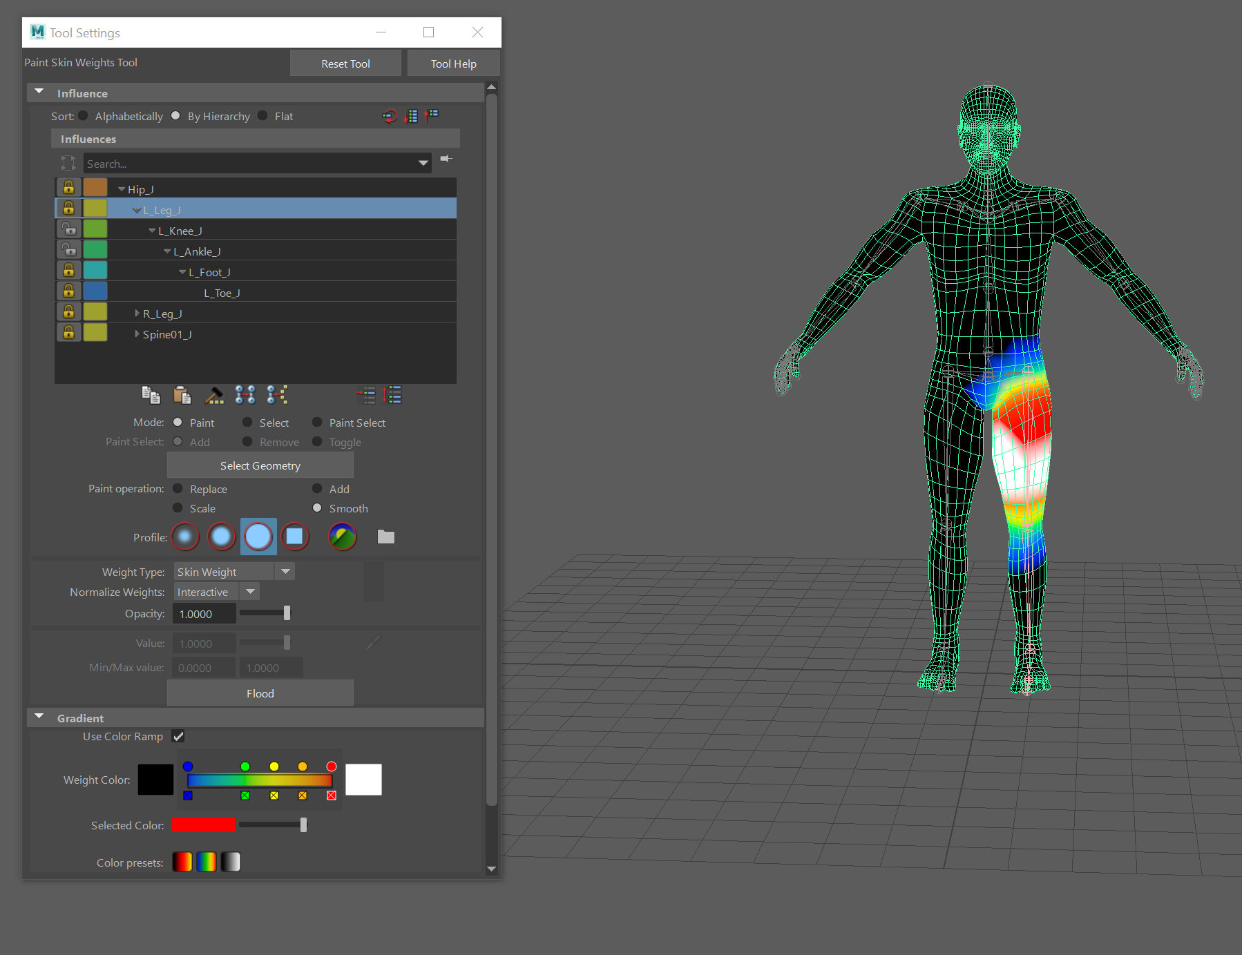Open the Weight Type dropdown
This screenshot has width=1242, height=955.
(x=285, y=572)
